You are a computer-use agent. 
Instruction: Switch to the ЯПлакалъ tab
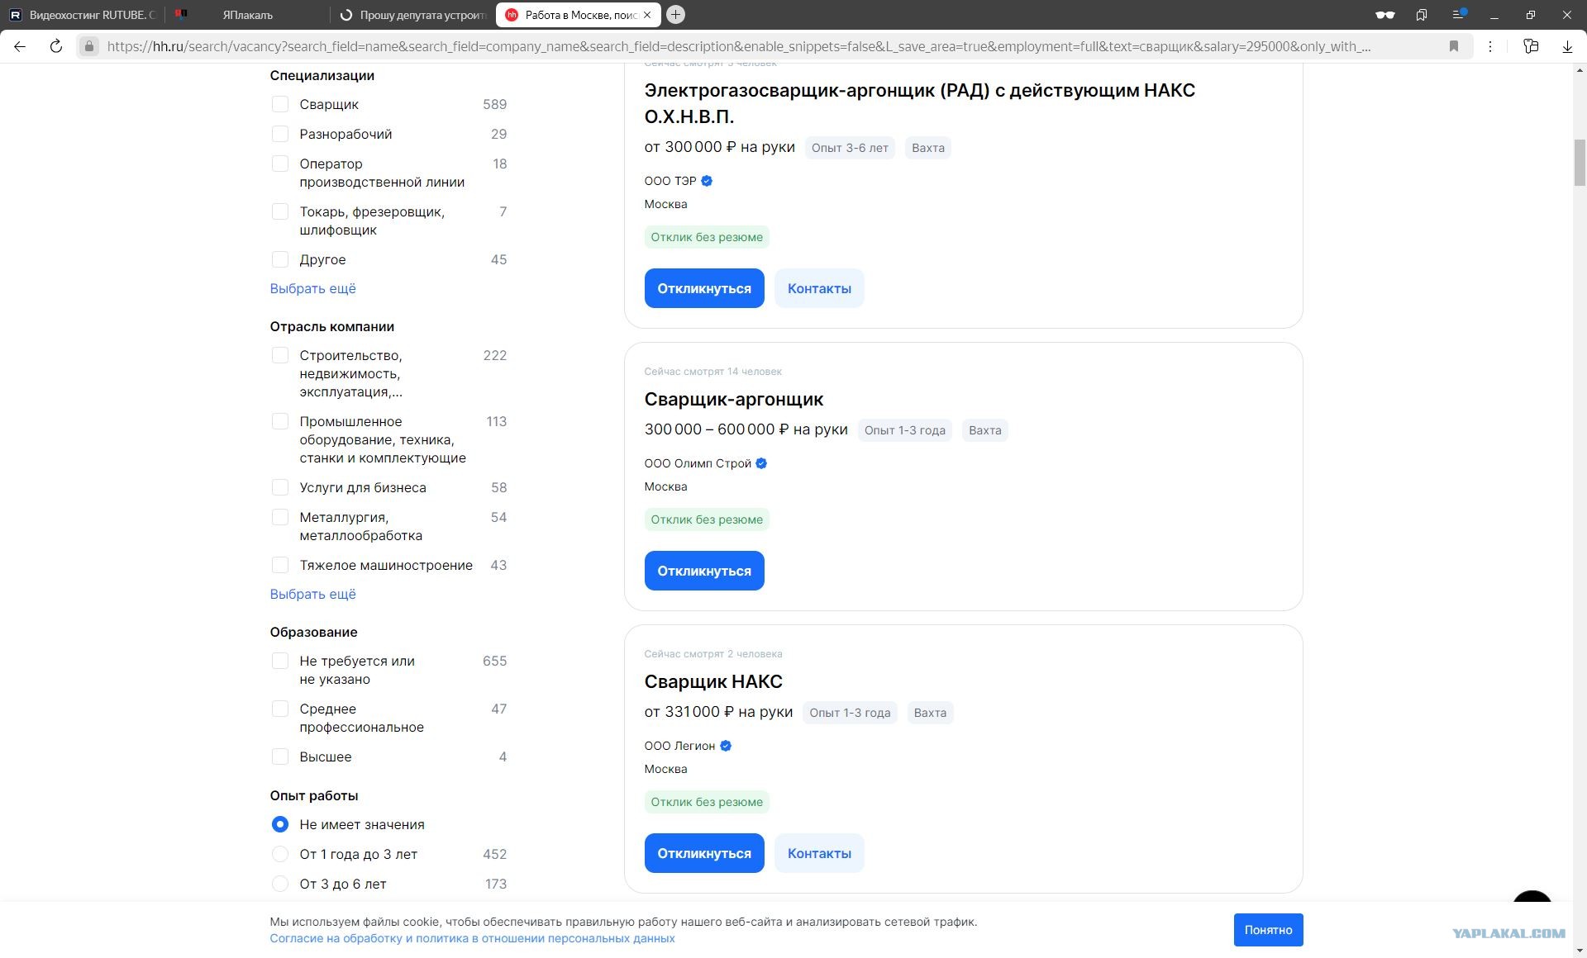[x=246, y=15]
